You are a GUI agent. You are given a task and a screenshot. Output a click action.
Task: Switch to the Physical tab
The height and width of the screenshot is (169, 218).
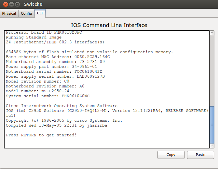coord(9,13)
